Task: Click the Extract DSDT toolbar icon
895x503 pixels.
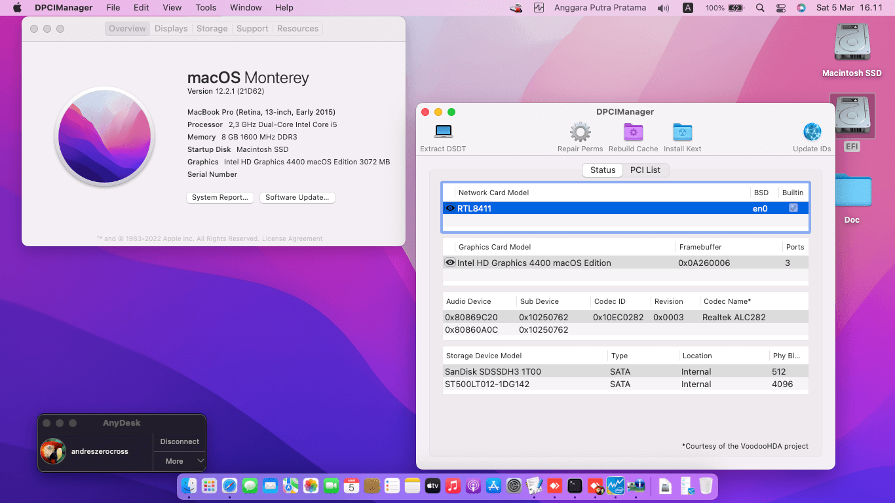Action: coord(444,132)
